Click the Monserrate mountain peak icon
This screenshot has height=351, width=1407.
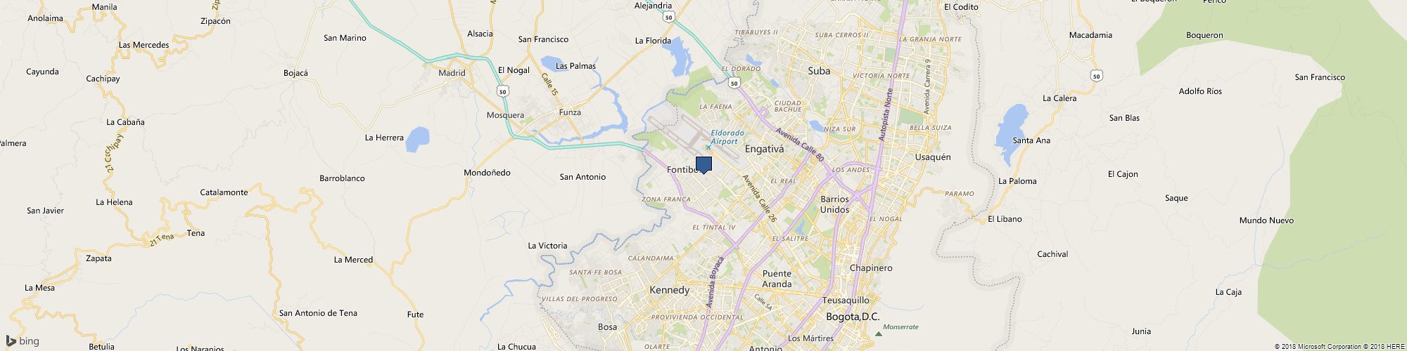pos(878,333)
